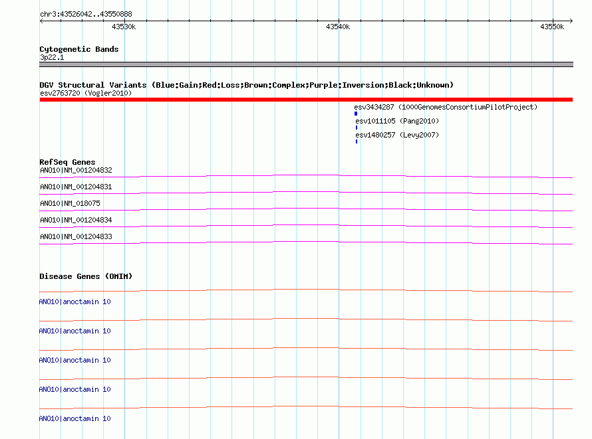Viewport: 592px width, 439px height.
Task: Click the topmost orange OMIM gene line
Action: (x=306, y=290)
